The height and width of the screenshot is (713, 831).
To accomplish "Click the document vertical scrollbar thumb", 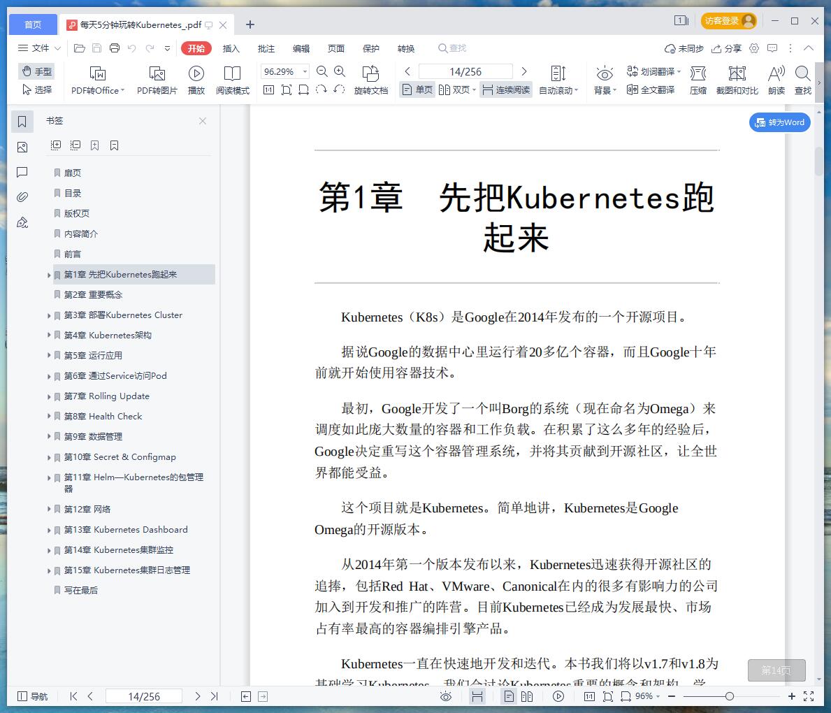I will click(819, 161).
